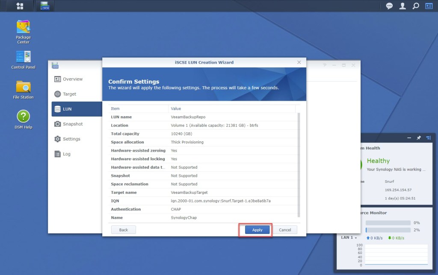438x275 pixels.
Task: Click the download speed 0 KB/s indicator
Action: coord(396,238)
